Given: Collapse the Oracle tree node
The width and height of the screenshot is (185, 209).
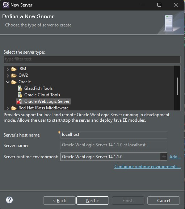Looking at the screenshot, I should pos(8,82).
